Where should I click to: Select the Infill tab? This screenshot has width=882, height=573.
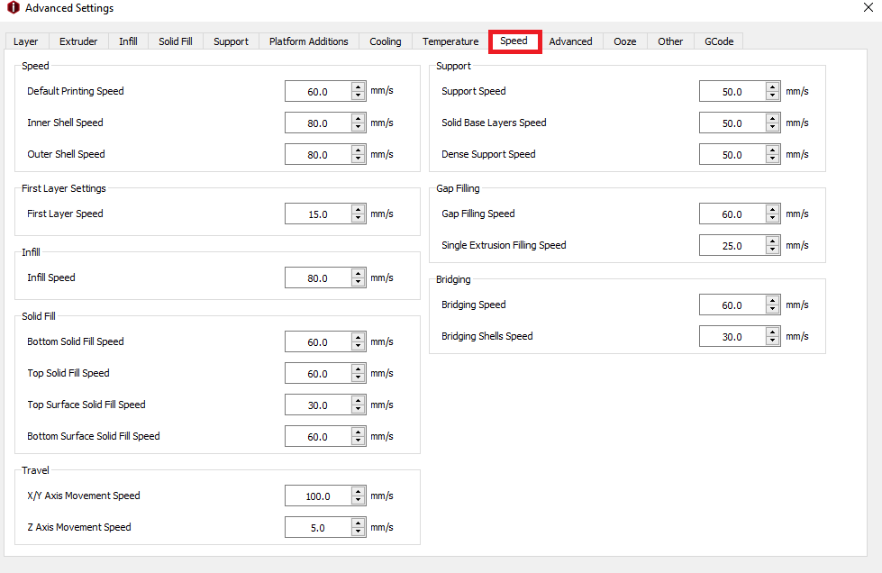[128, 41]
